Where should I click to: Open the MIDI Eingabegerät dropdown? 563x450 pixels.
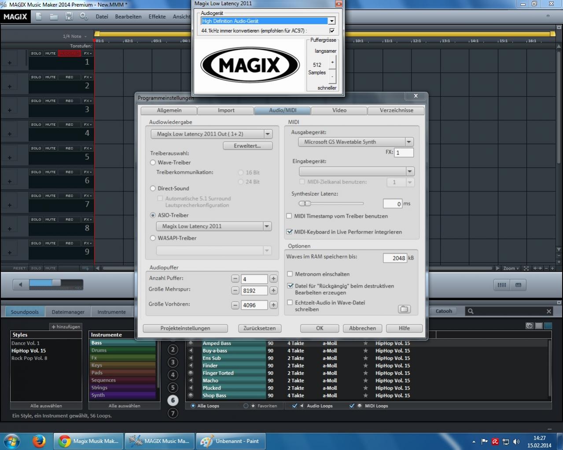pos(410,171)
